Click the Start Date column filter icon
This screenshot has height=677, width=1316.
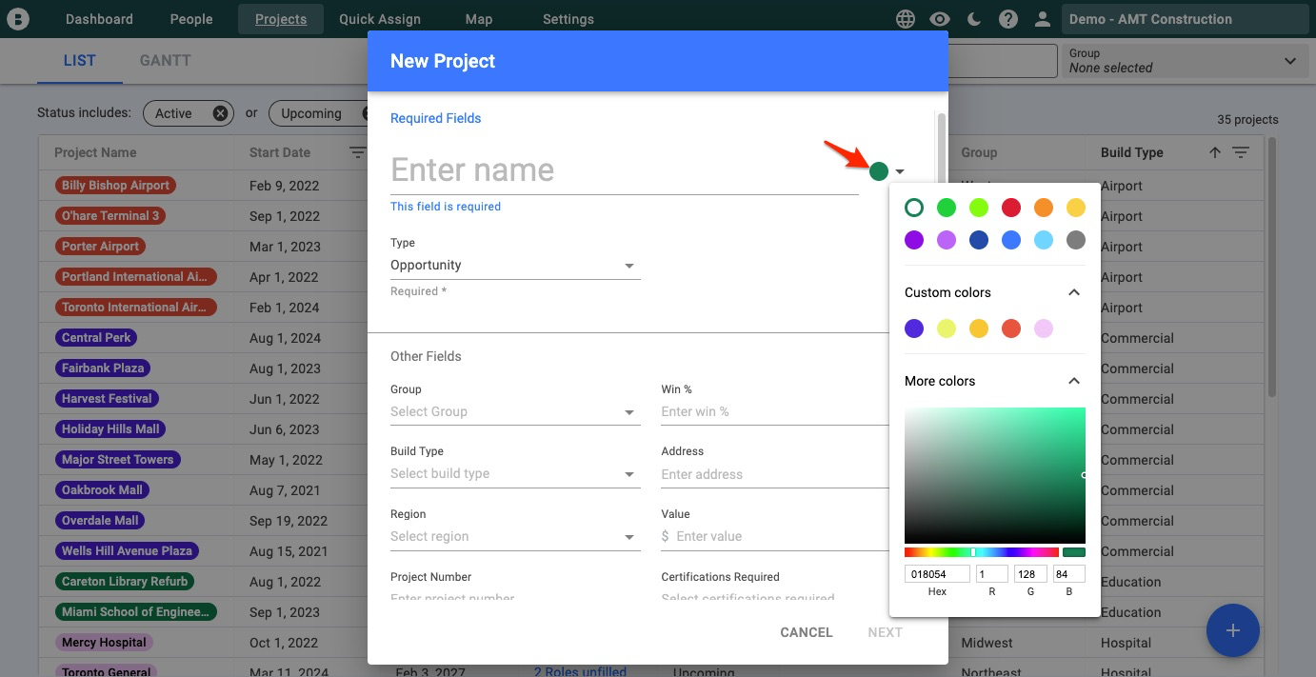tap(357, 152)
